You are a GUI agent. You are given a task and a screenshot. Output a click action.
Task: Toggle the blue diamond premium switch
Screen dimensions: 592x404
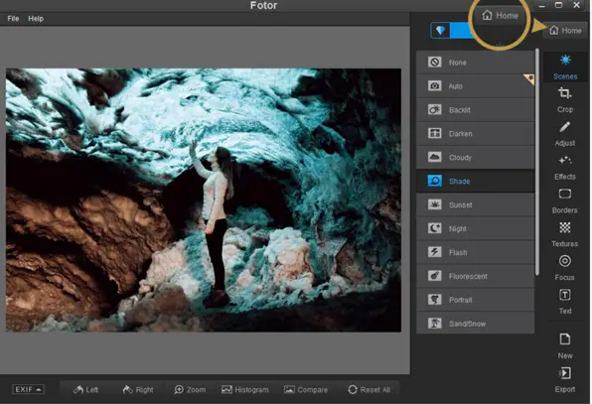point(452,30)
